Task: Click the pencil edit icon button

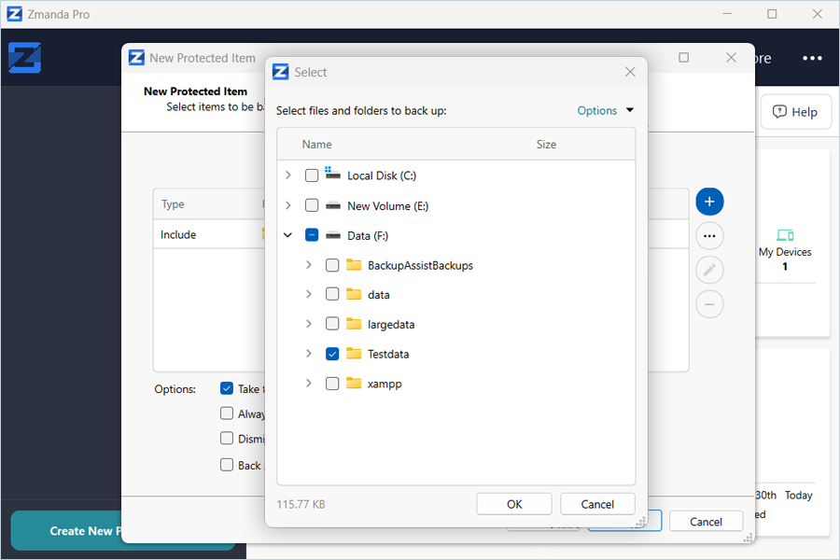Action: [709, 270]
